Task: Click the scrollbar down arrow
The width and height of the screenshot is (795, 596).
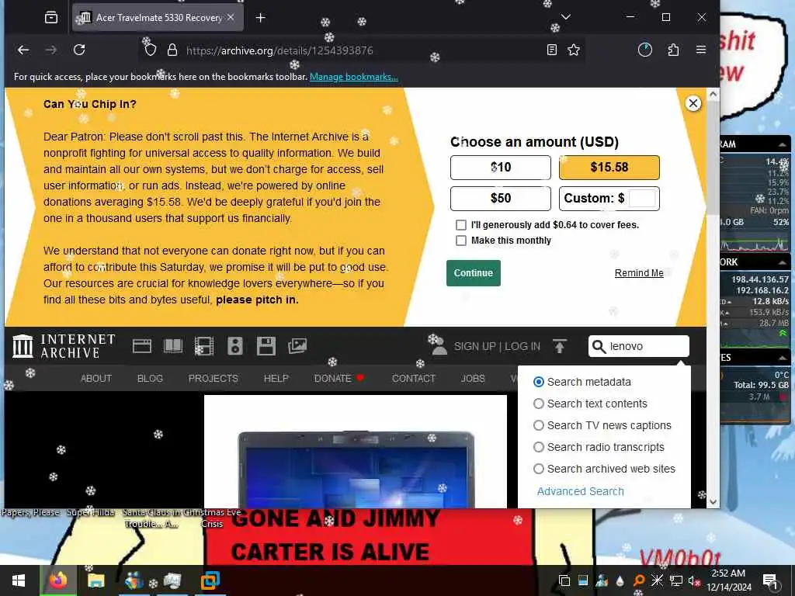Action: tap(713, 502)
